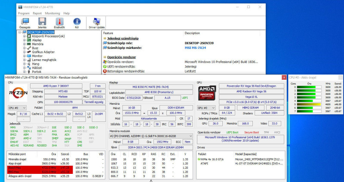Screen dimensions: 344x182
Task: Open the memory module selector dropdown
Action: (x=151, y=136)
